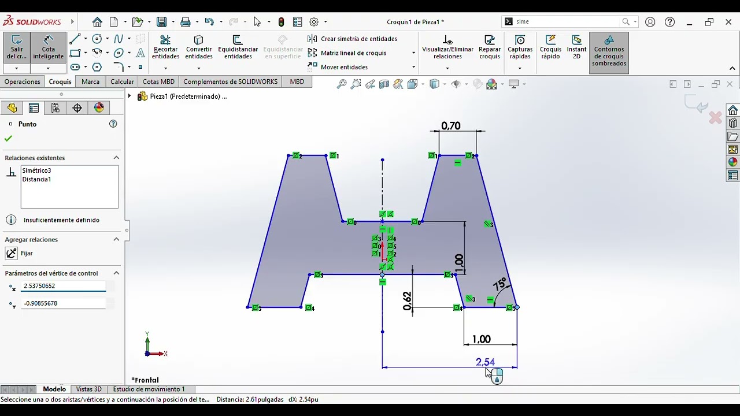Screen dimensions: 740x416
Task: Click the Home icon in the quick access bar
Action: 97,22
